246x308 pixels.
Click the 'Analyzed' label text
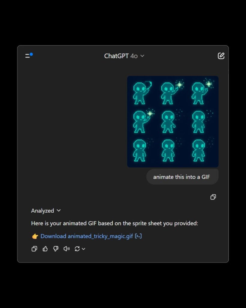[x=43, y=211]
